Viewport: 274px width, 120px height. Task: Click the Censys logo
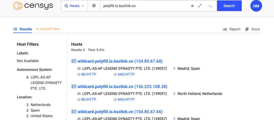[x=33, y=6]
